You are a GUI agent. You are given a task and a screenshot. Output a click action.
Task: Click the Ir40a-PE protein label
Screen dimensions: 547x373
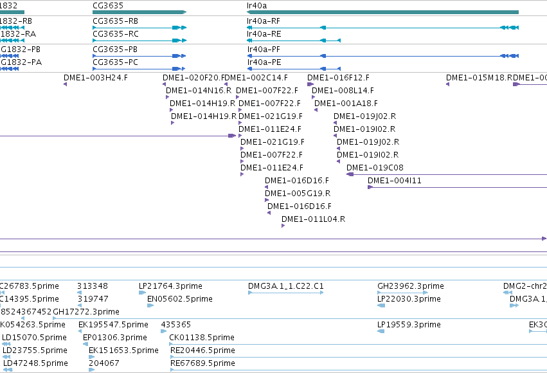point(264,62)
